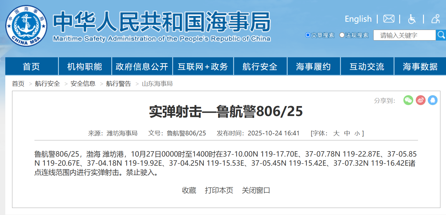Click the 打印本页 link
Image resolution: width=446 pixels, height=215 pixels.
pos(219,190)
